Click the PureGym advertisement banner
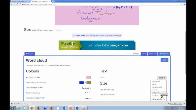 coord(97,45)
